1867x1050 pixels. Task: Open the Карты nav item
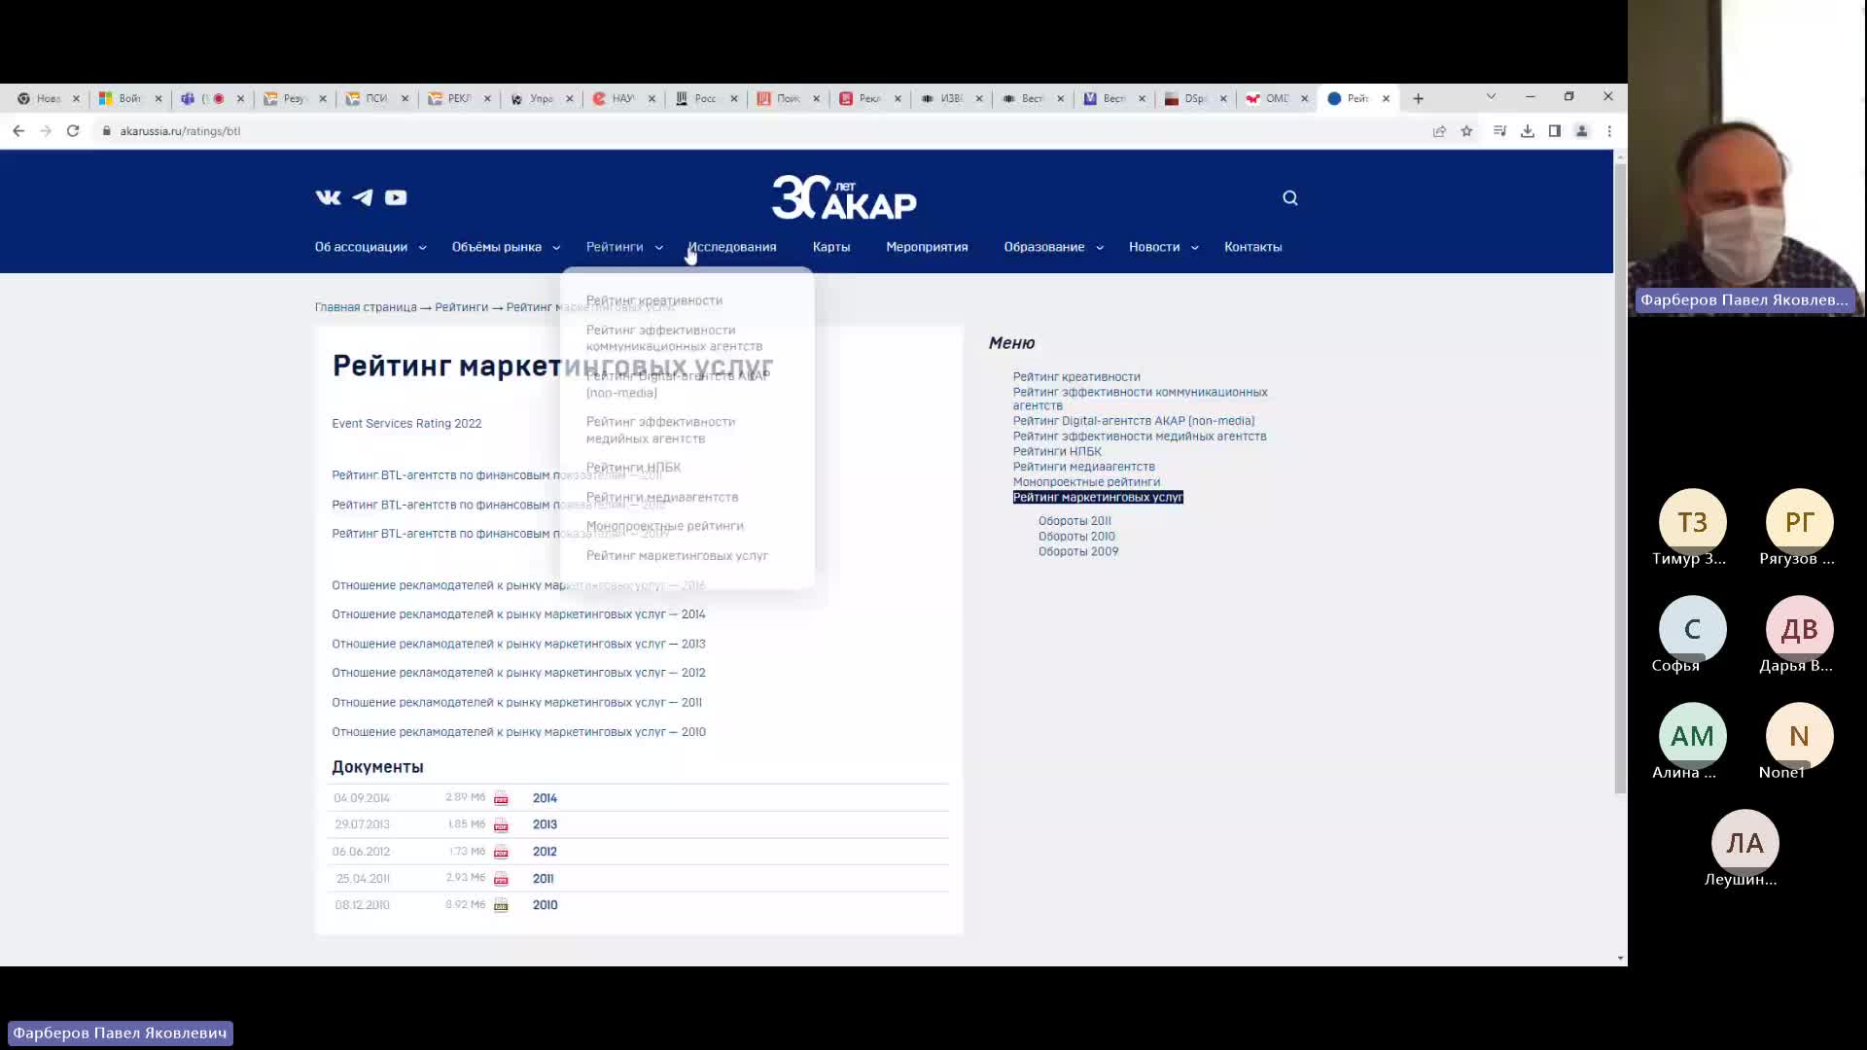coord(831,247)
